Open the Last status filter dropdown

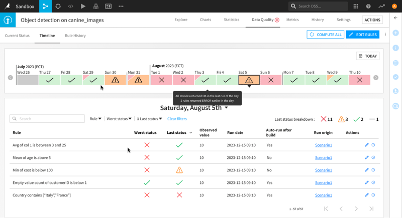click(x=149, y=119)
